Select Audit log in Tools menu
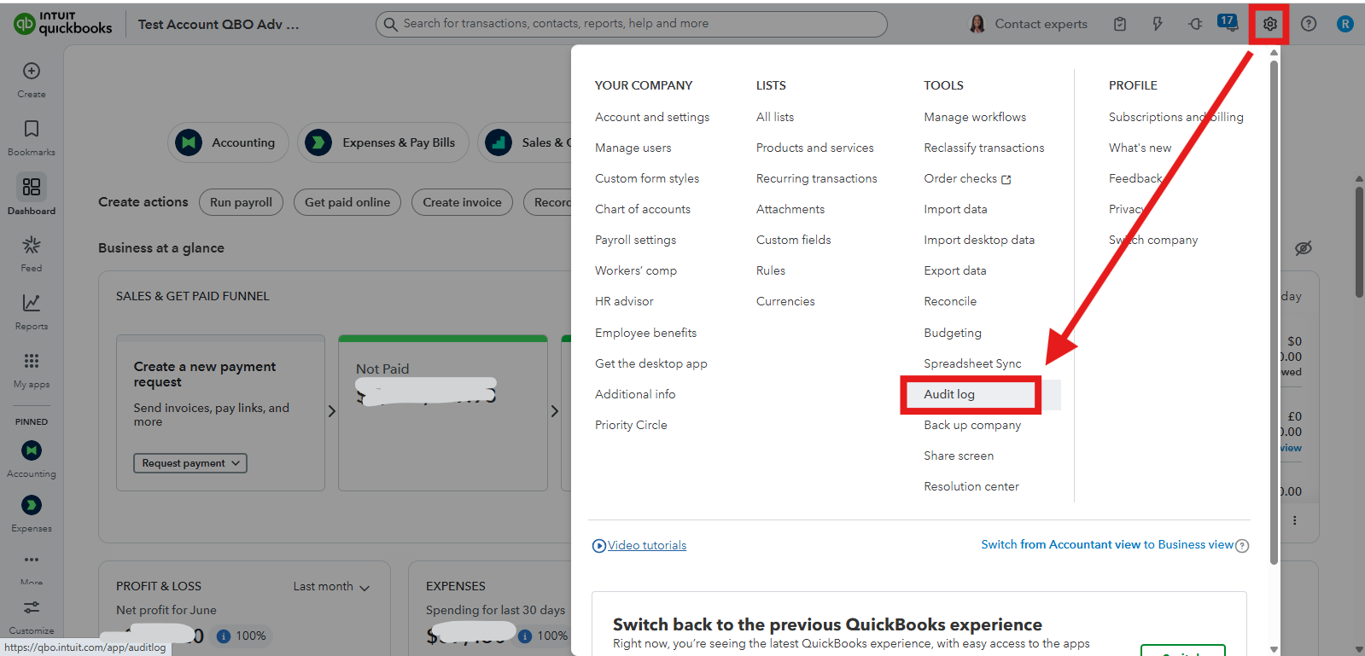This screenshot has height=656, width=1365. [x=949, y=394]
